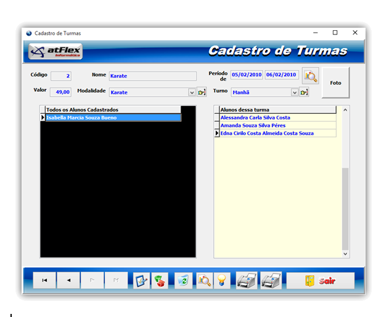The image size is (389, 317).
Task: Click the Valor field showing 49,00
Action: 60,92
